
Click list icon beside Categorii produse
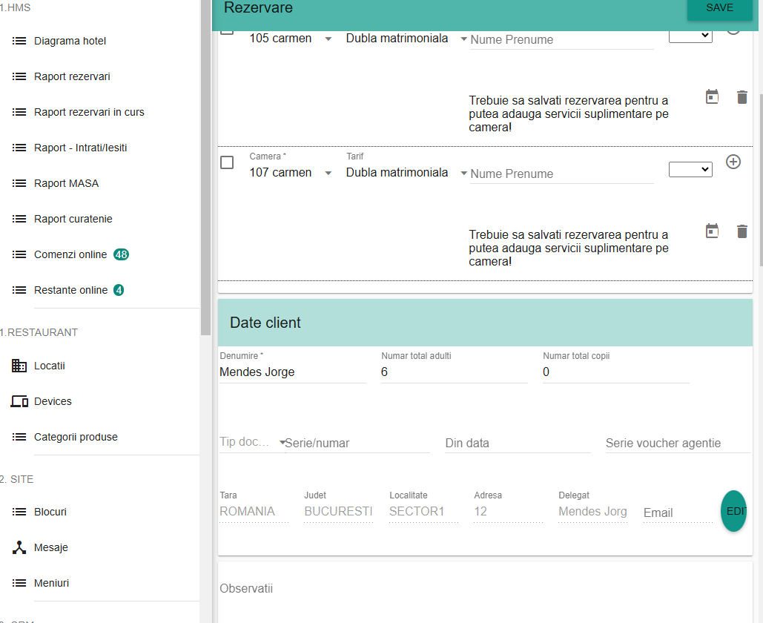pyautogui.click(x=19, y=437)
